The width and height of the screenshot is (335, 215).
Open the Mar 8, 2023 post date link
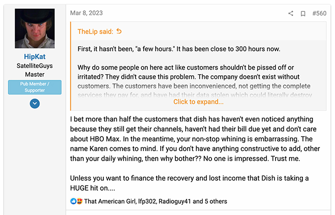click(x=87, y=13)
